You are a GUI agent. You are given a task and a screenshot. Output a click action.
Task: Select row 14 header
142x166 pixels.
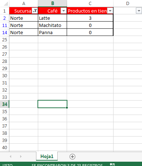[5, 32]
